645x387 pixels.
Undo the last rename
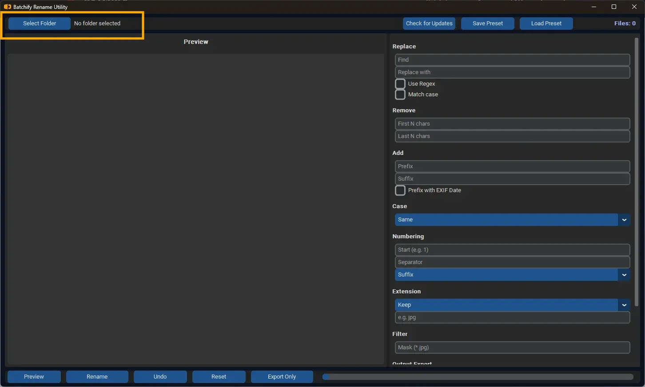pyautogui.click(x=160, y=376)
